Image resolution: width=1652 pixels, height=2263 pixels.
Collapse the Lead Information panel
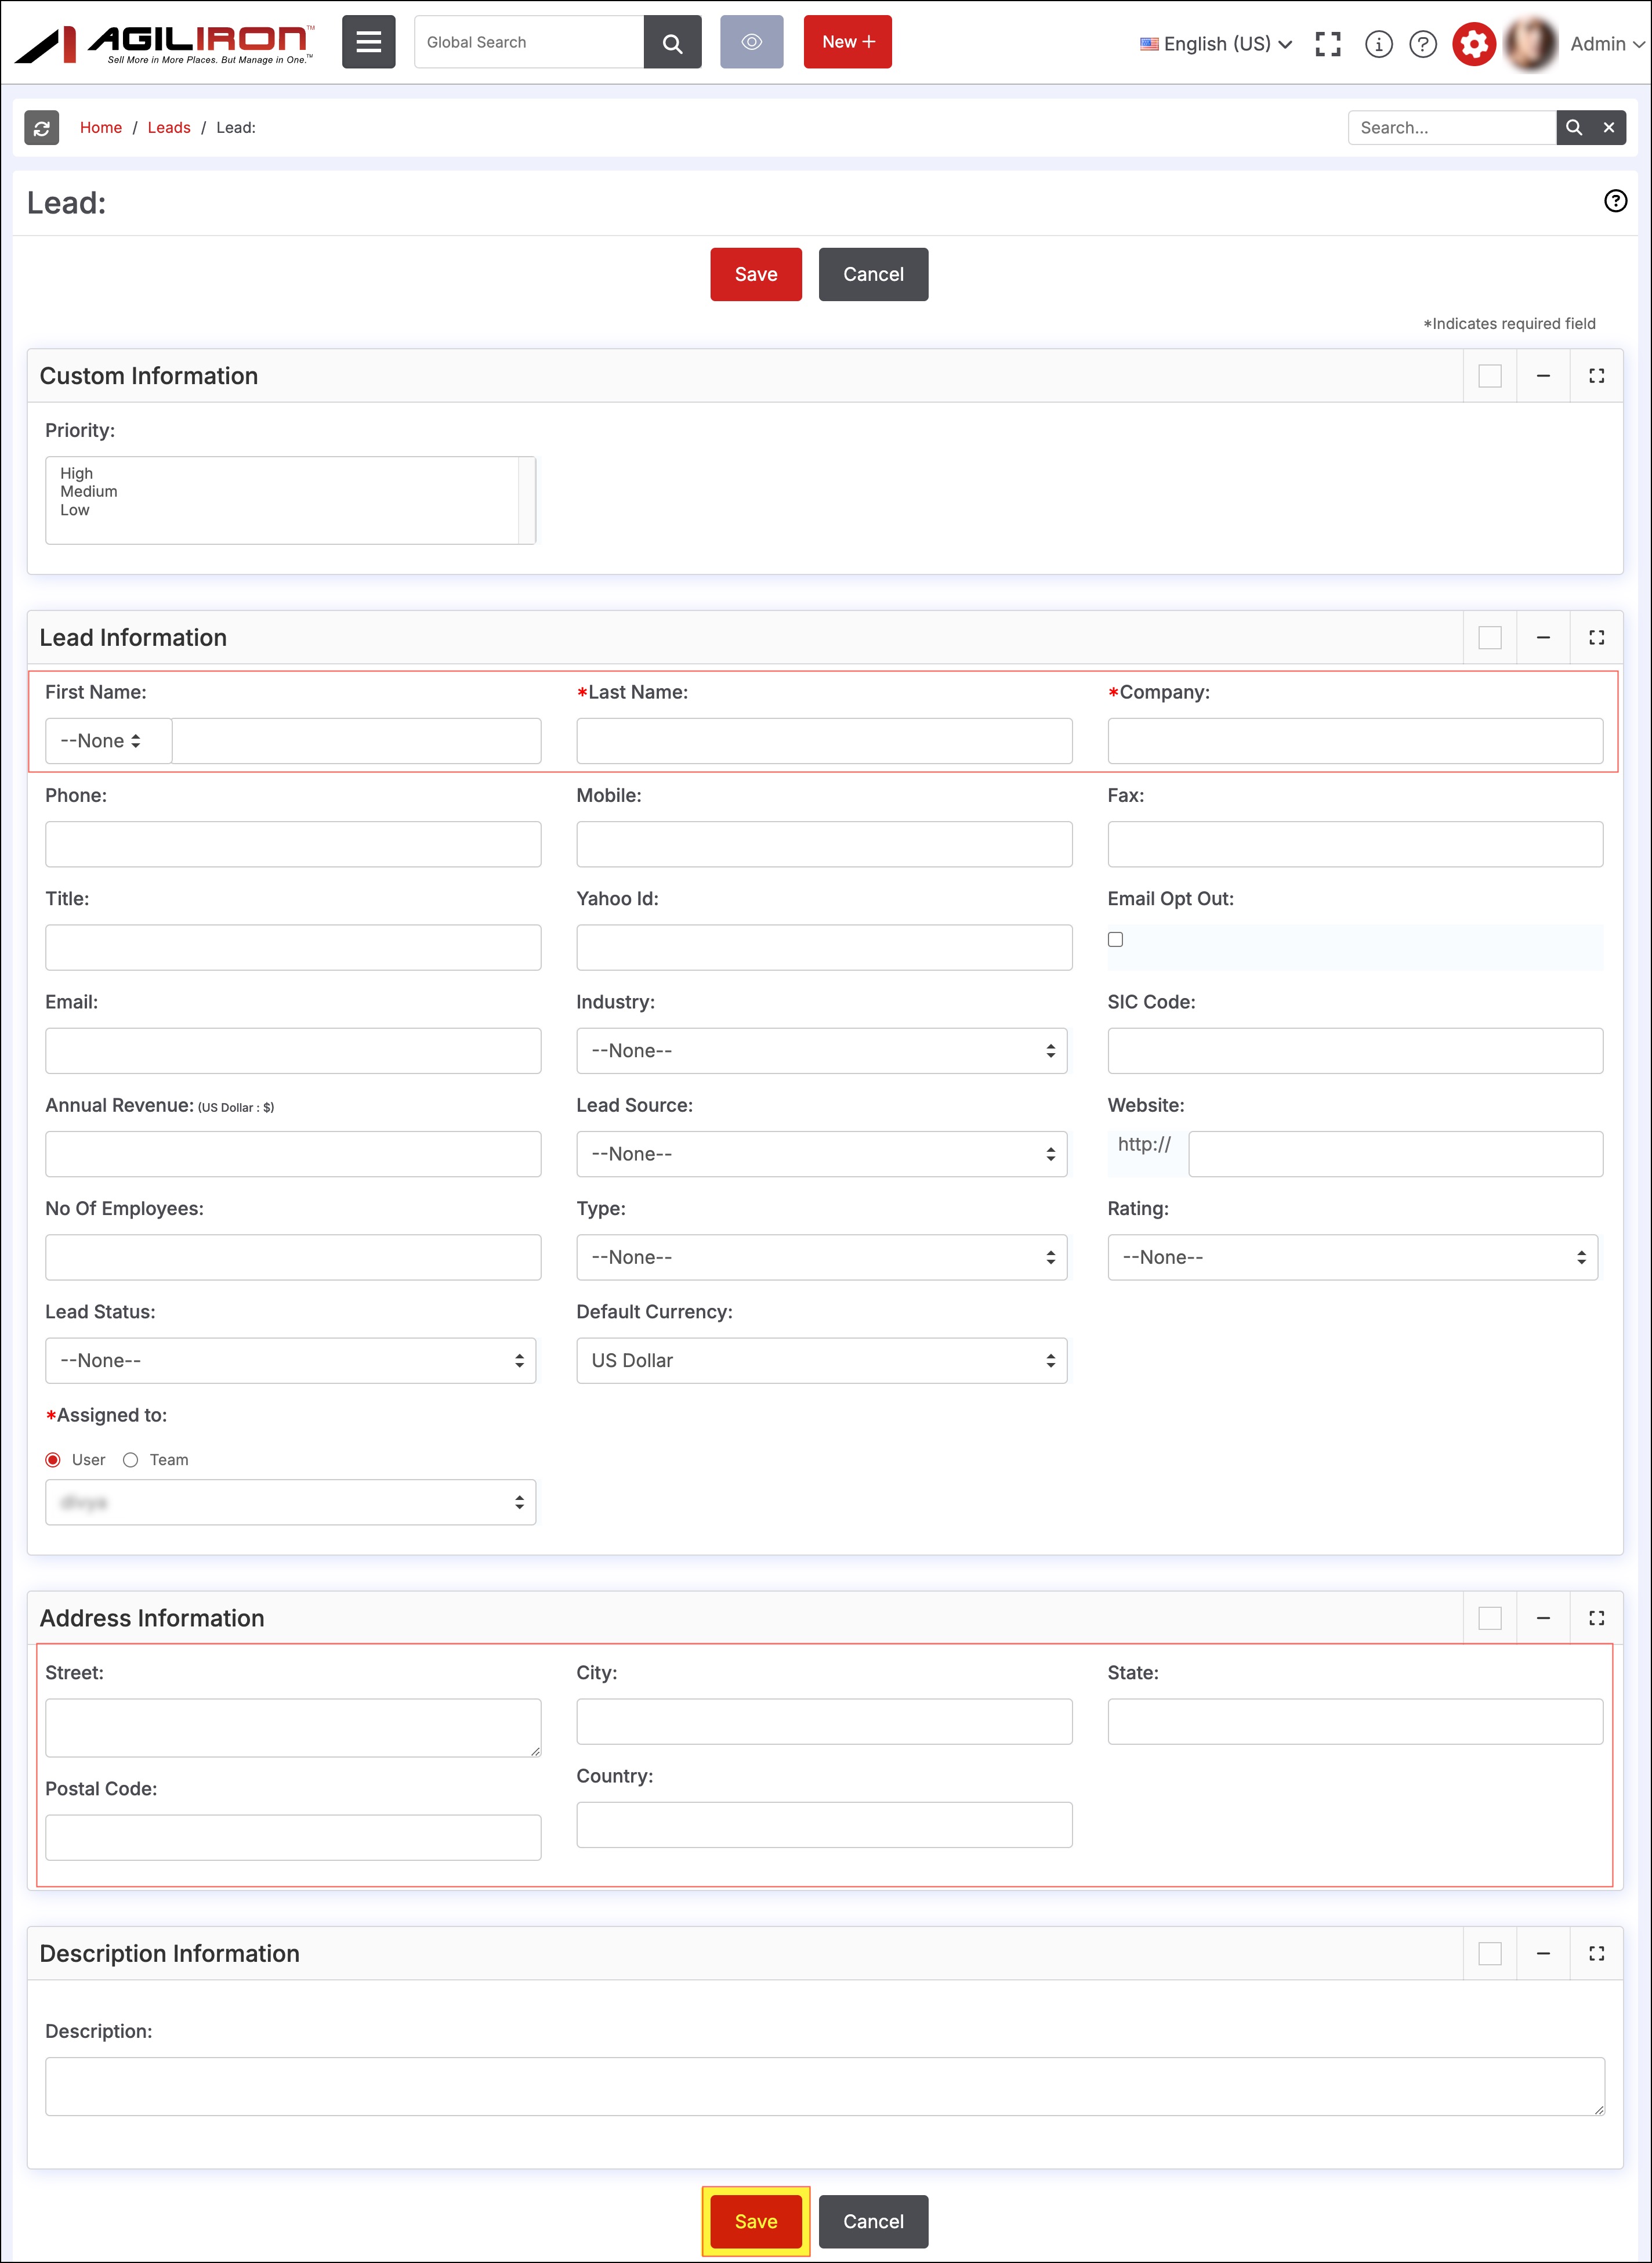[1543, 637]
